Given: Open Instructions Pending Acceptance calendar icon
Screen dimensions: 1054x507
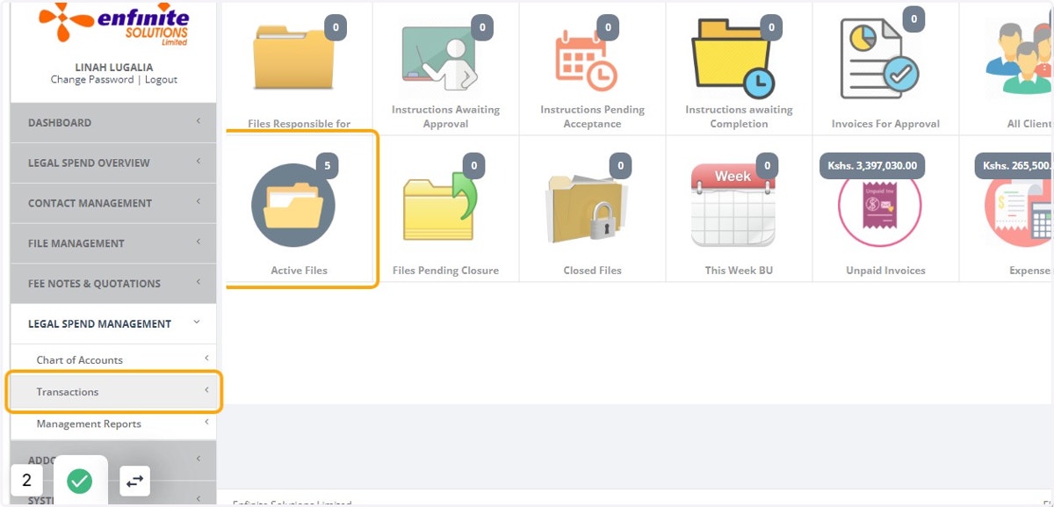Looking at the screenshot, I should pos(587,59).
